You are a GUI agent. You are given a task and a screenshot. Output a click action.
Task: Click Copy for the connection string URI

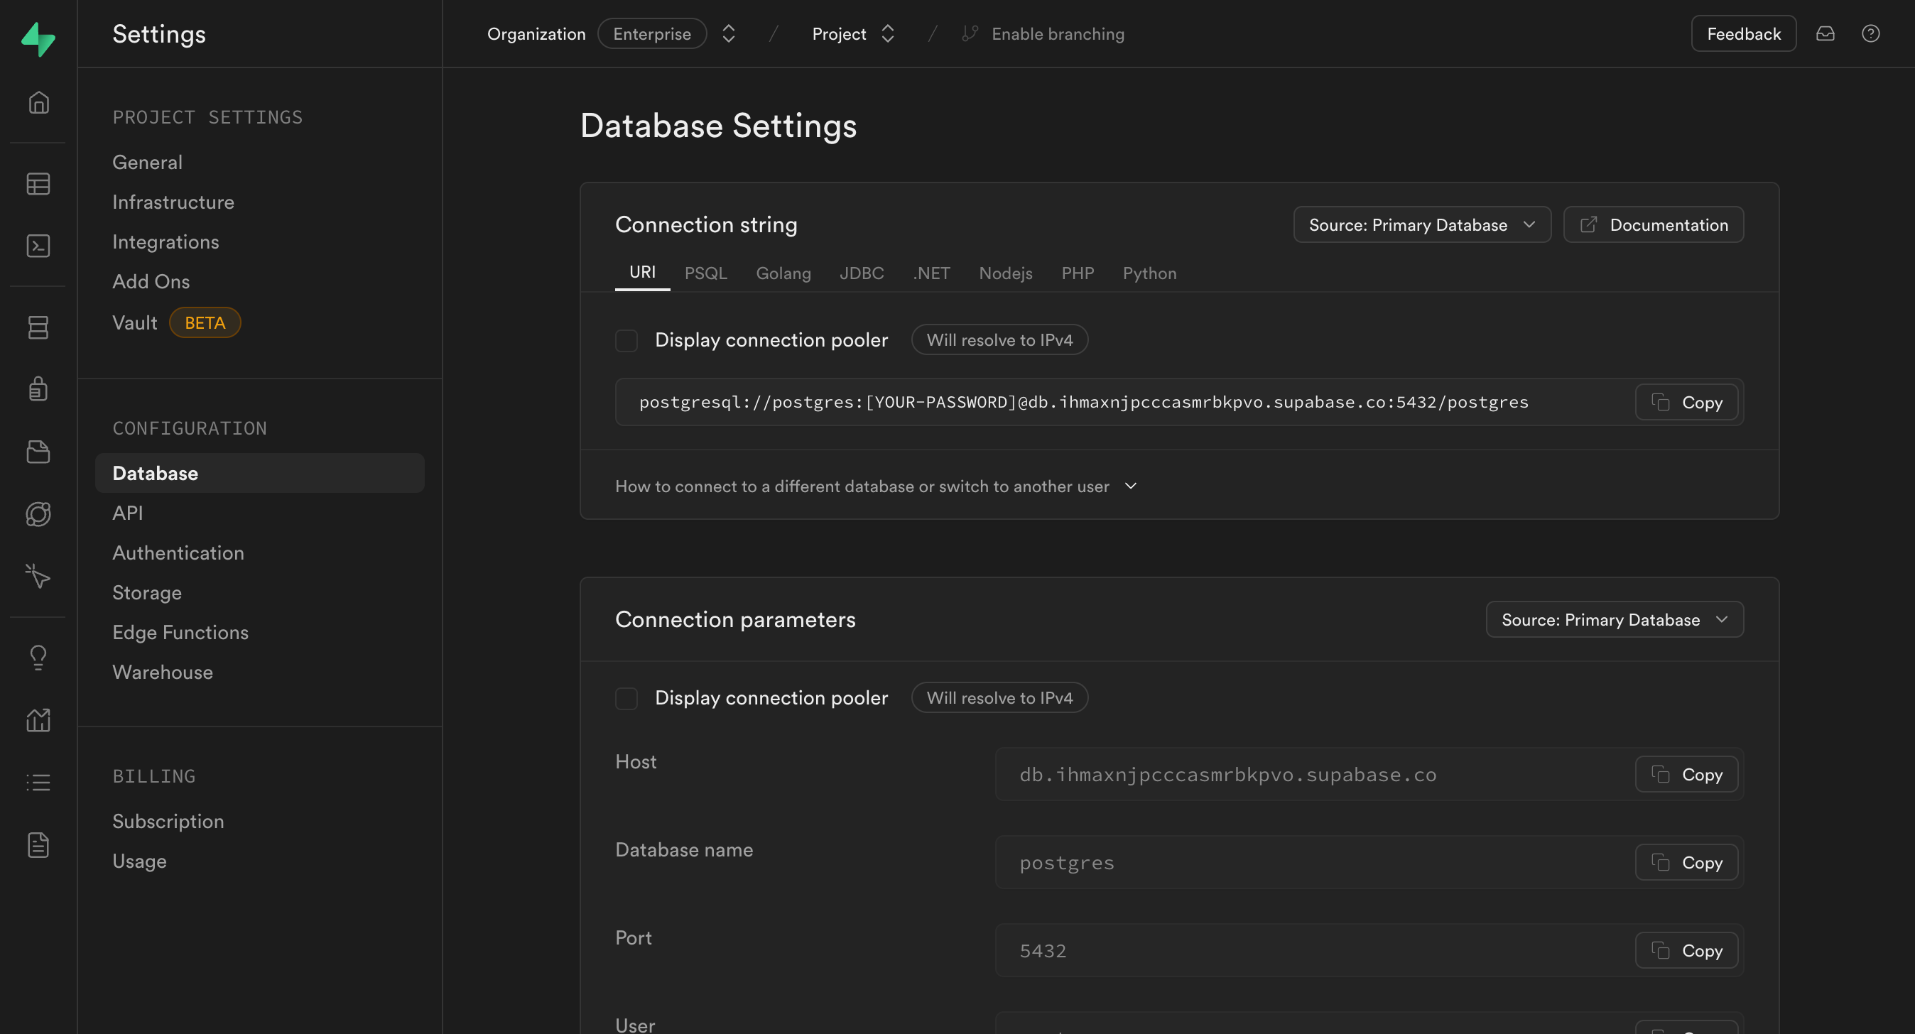[1687, 401]
